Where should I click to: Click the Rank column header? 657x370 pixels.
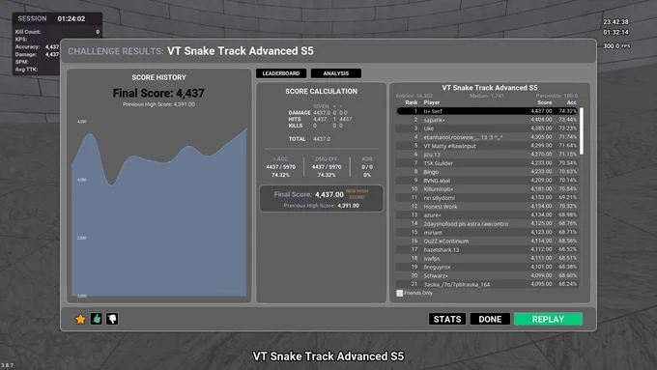click(411, 102)
